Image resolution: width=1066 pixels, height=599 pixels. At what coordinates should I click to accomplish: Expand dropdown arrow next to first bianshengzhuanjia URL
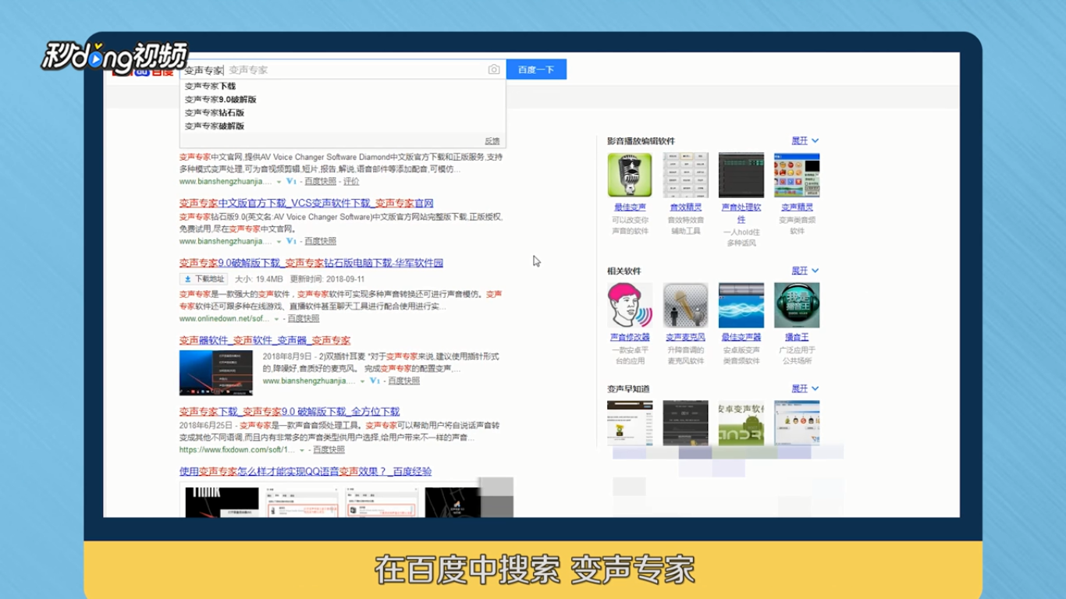click(x=279, y=181)
